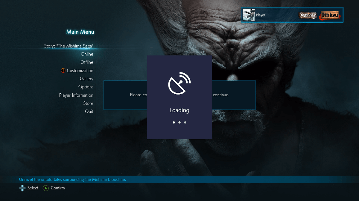Select Online from the Main Menu
This screenshot has width=359, height=201.
87,54
